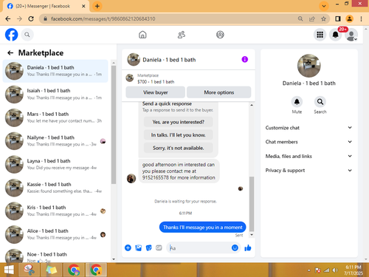Screen dimensions: 369x277
Task: Open Daniela conversation in list
Action: [55, 71]
